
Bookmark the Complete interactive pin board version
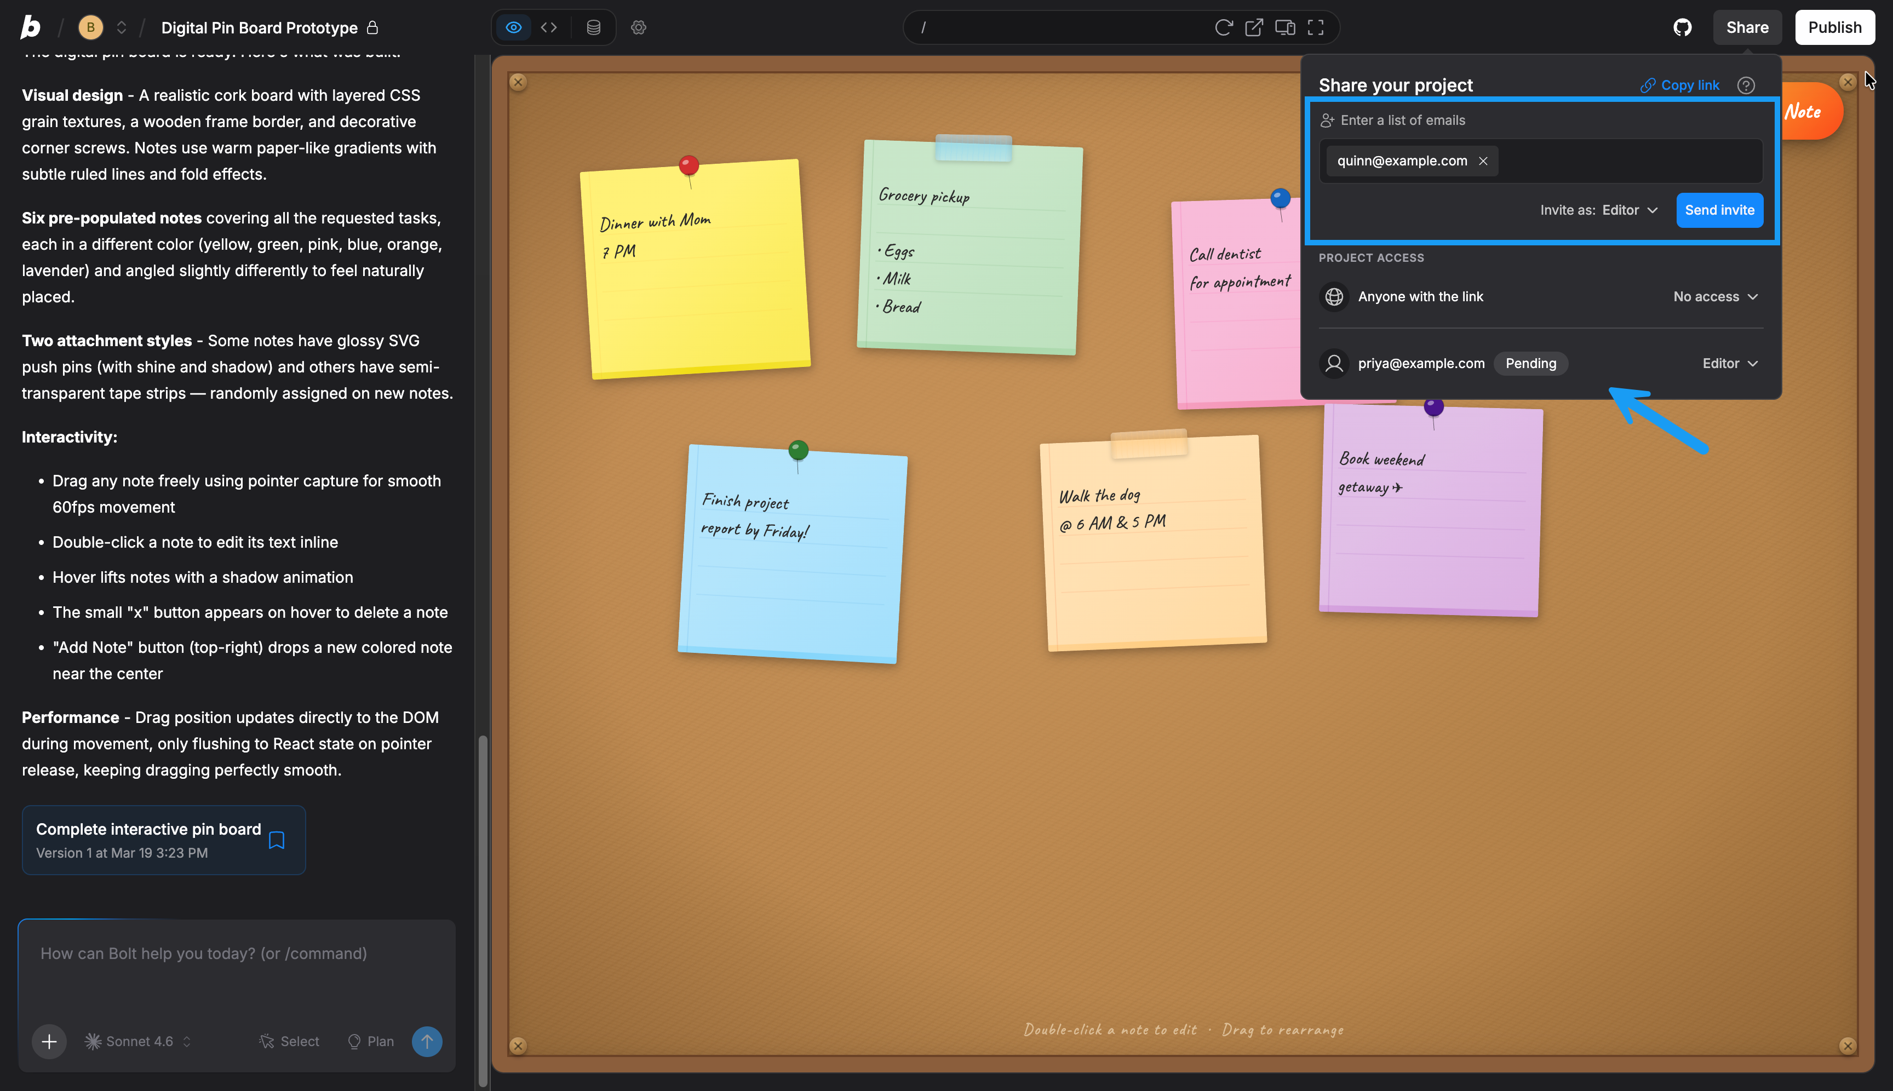click(277, 840)
